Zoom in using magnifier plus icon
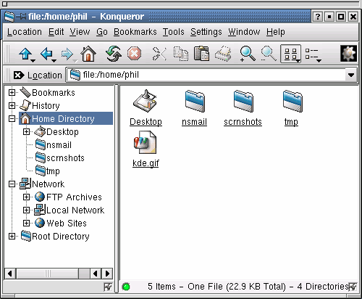Image resolution: width=362 pixels, height=299 pixels. coord(247,54)
